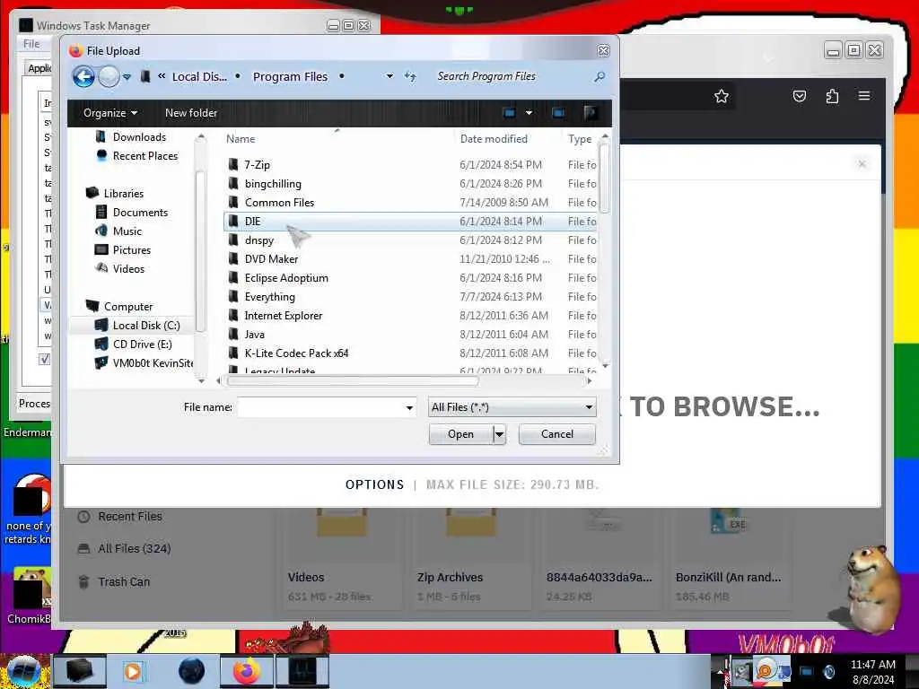Sort by the Type column header

(x=580, y=139)
